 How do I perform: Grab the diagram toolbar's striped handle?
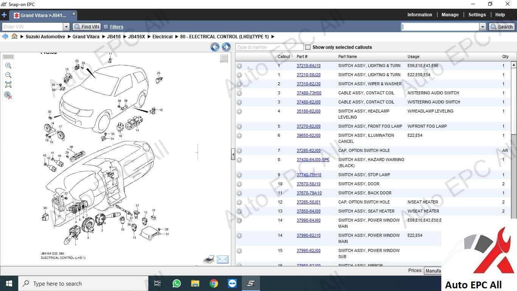coord(8,57)
